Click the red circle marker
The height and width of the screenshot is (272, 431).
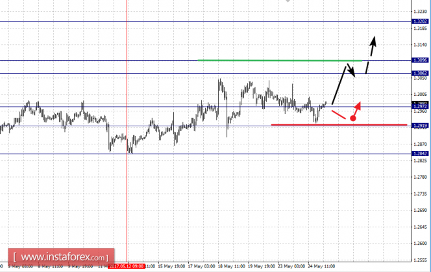pyautogui.click(x=353, y=118)
